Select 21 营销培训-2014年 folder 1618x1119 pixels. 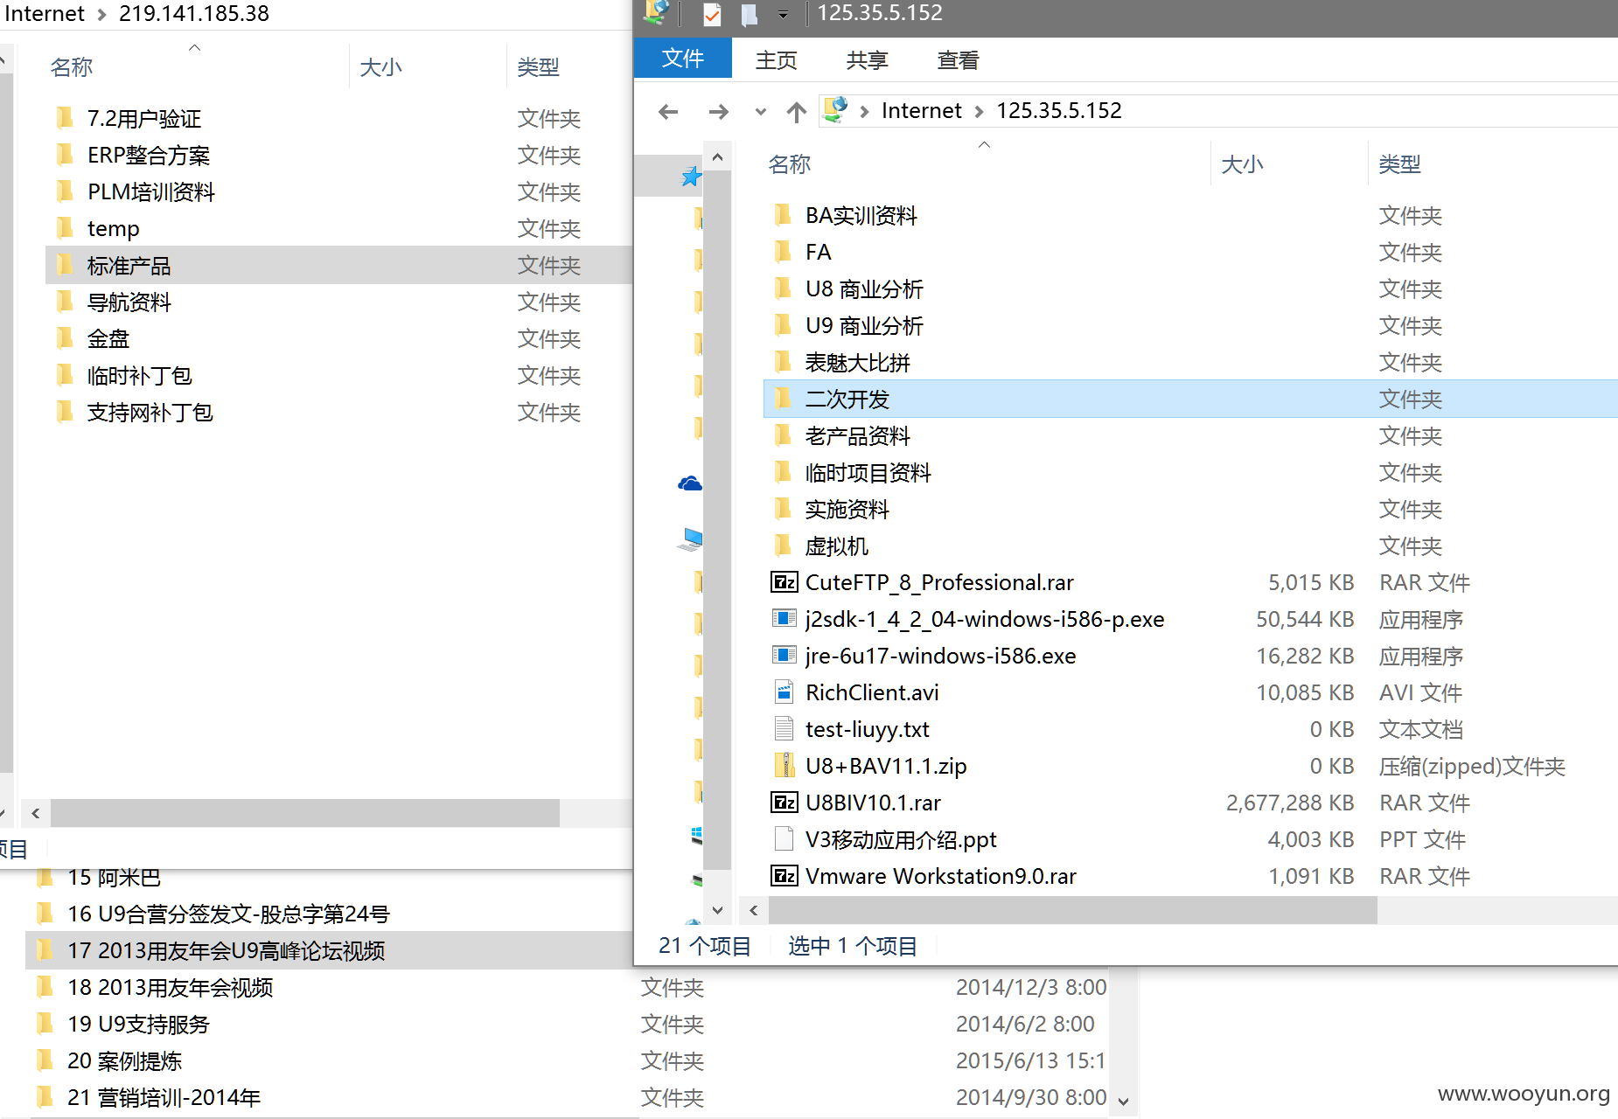164,1098
